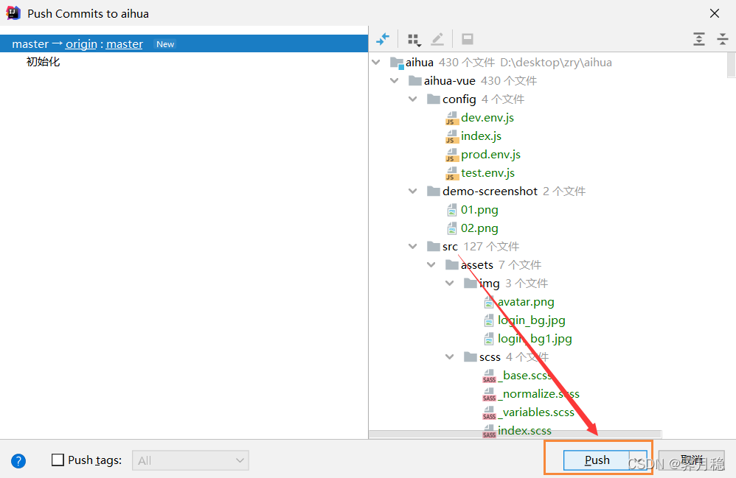Select the dev.env.js file name

pos(487,118)
